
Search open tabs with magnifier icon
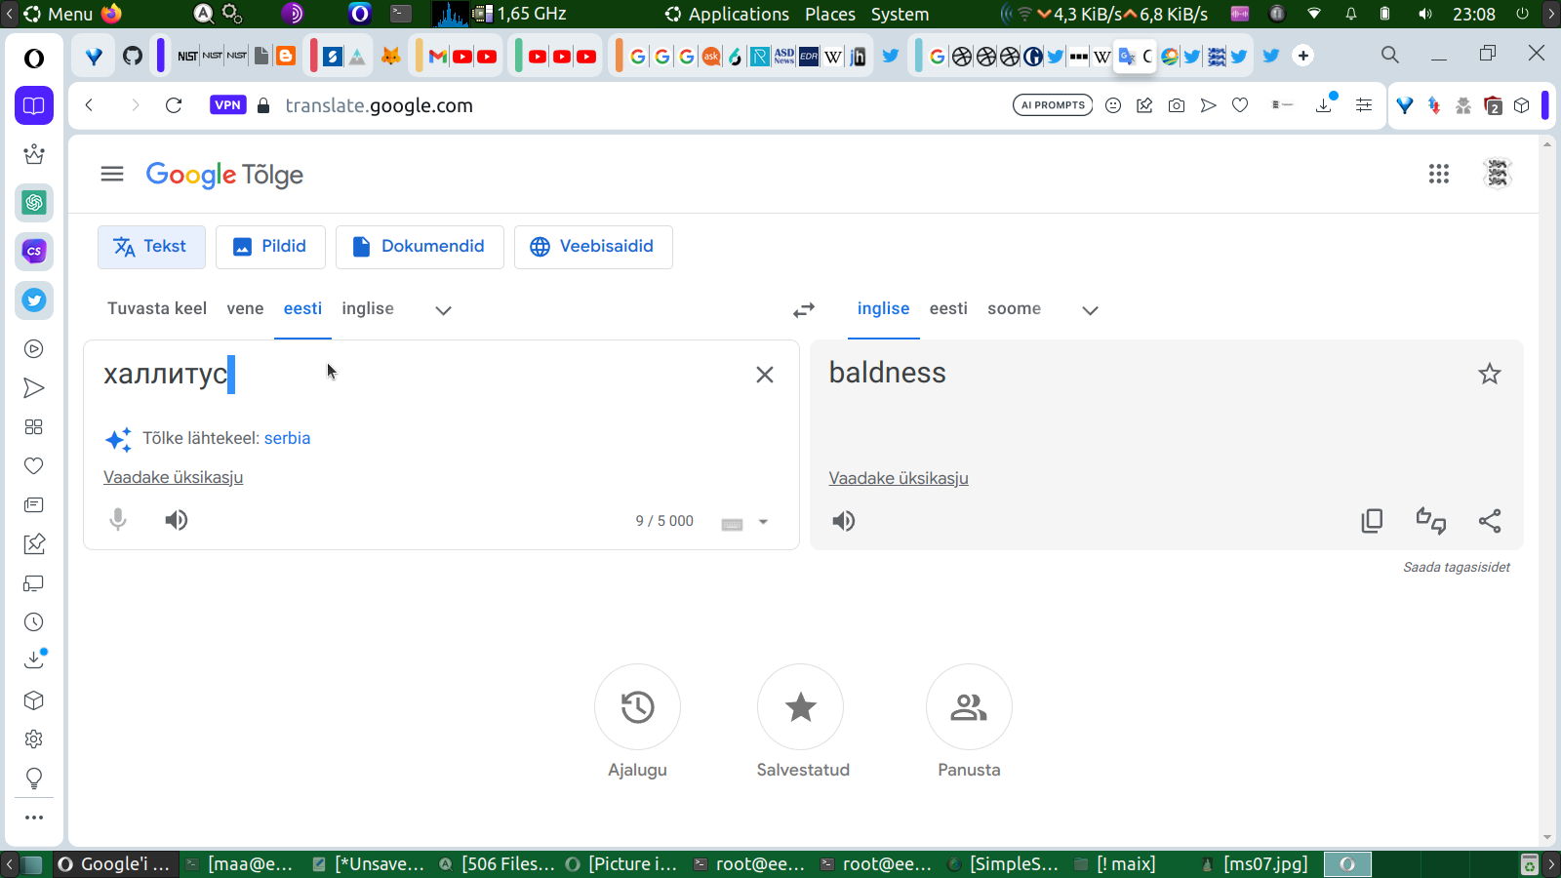coord(1390,55)
